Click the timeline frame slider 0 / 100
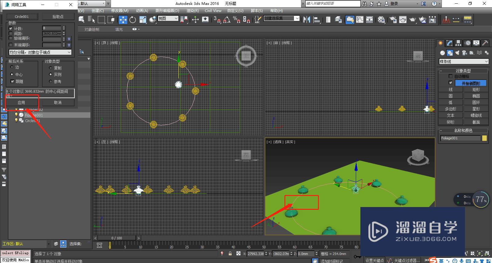This screenshot has height=263, width=492. point(117,238)
